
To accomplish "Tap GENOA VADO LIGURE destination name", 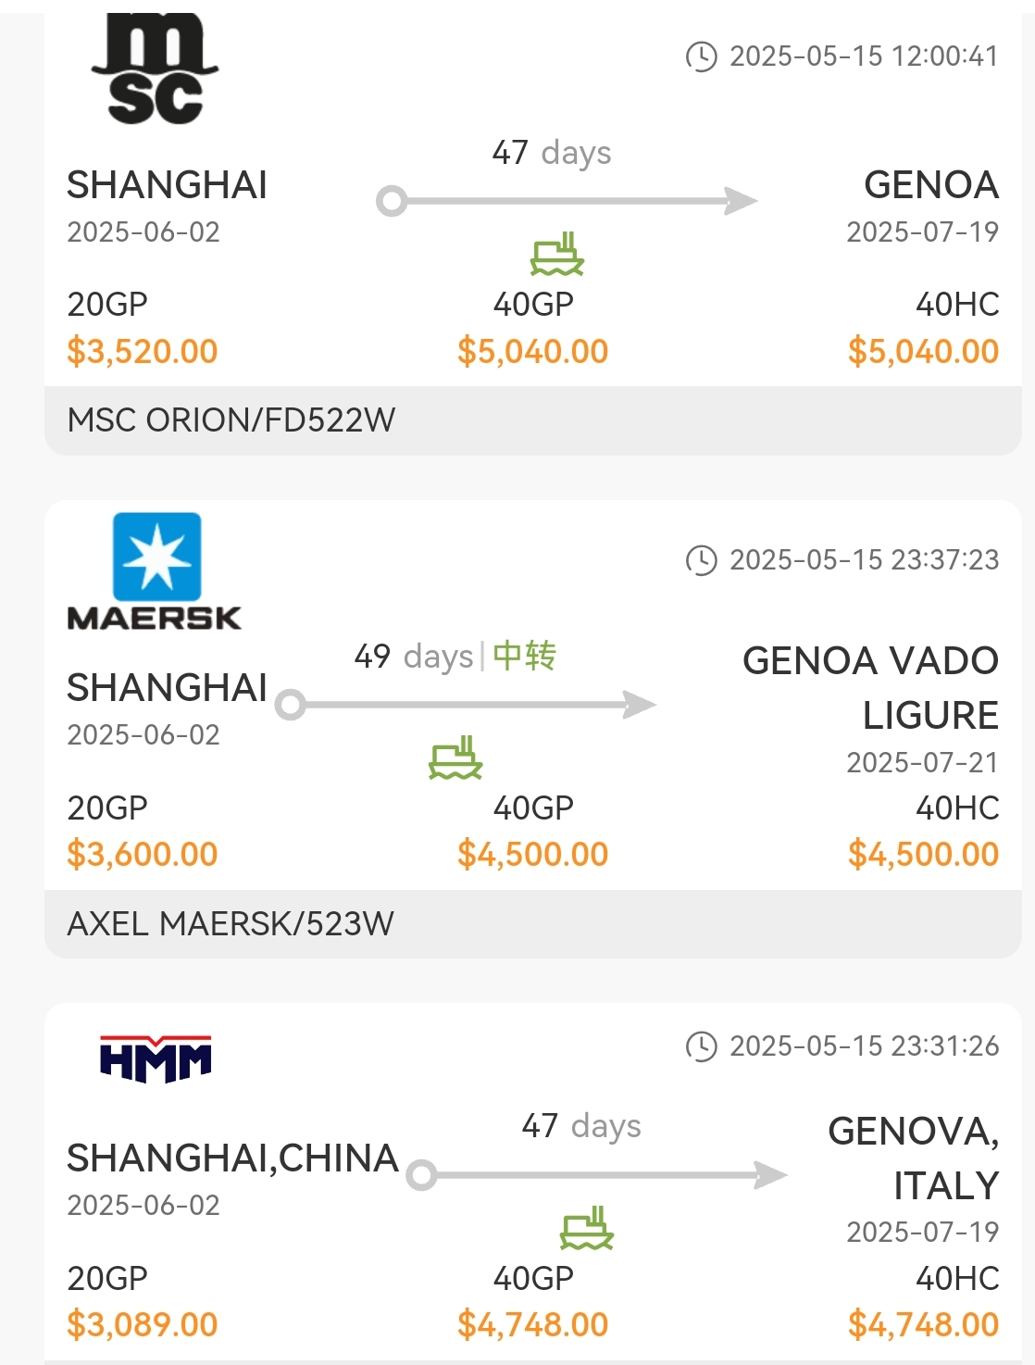I will pos(871,688).
